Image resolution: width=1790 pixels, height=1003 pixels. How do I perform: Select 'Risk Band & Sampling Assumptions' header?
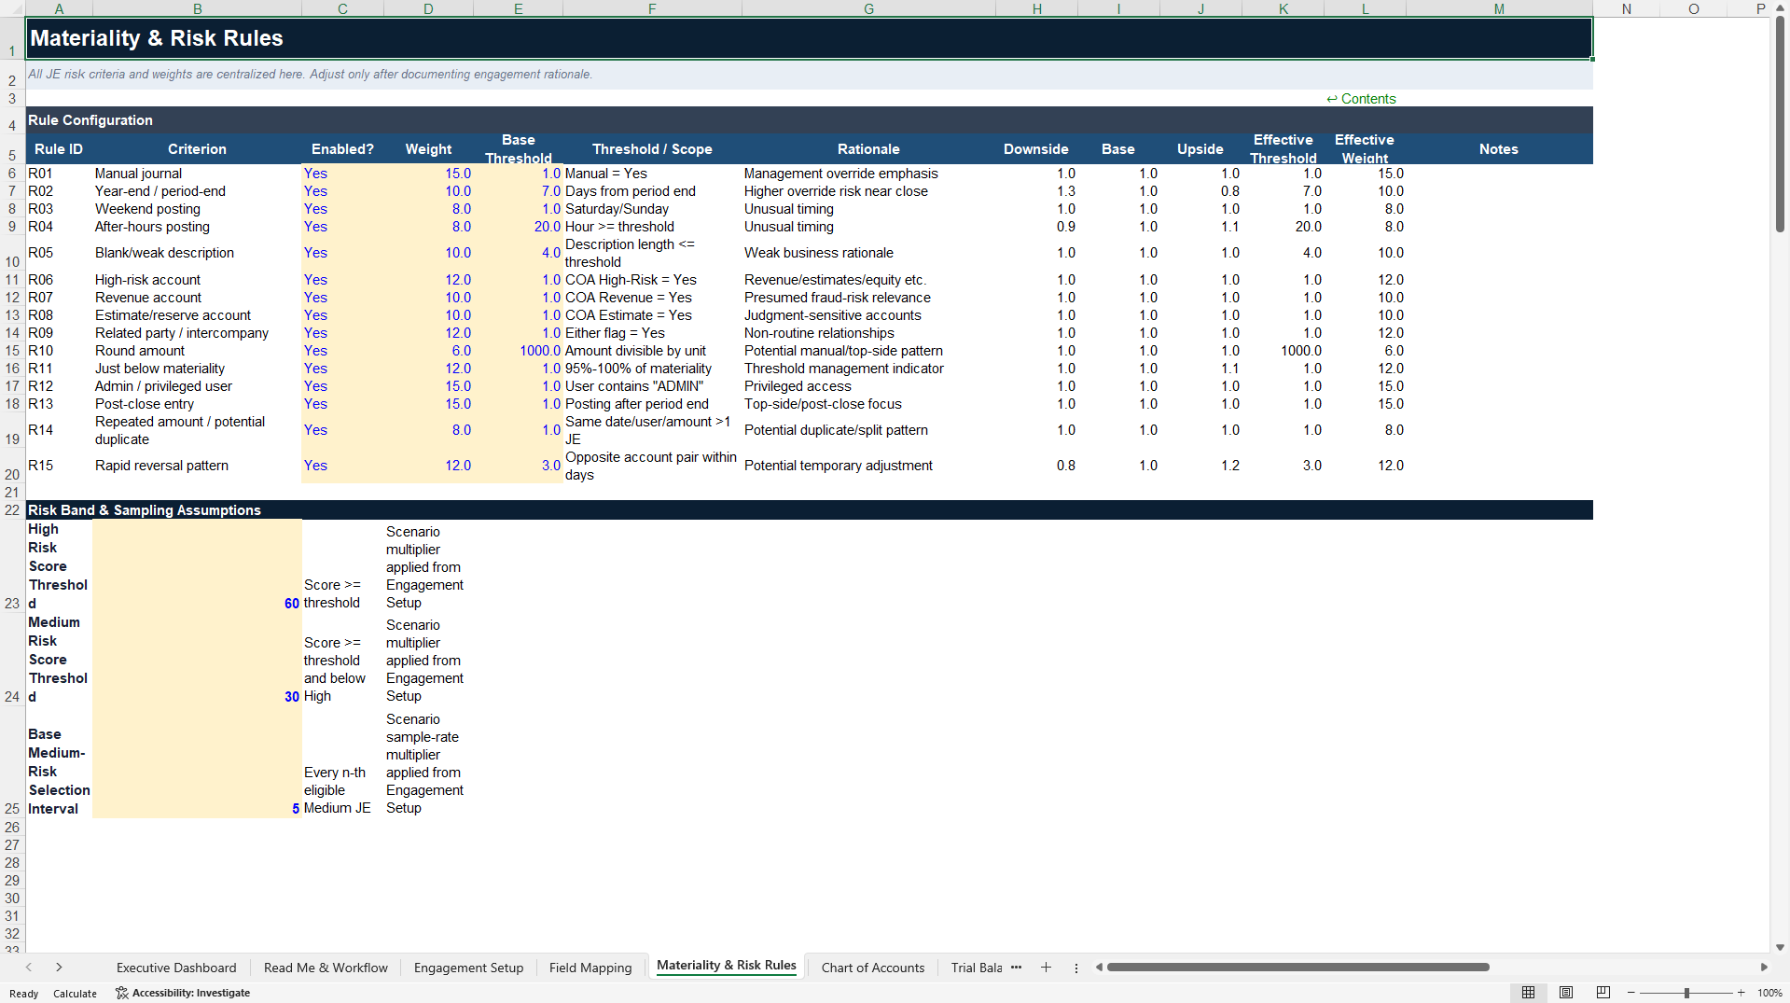[809, 510]
